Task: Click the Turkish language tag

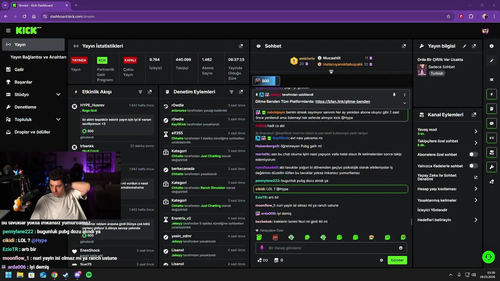Action: pyautogui.click(x=437, y=73)
